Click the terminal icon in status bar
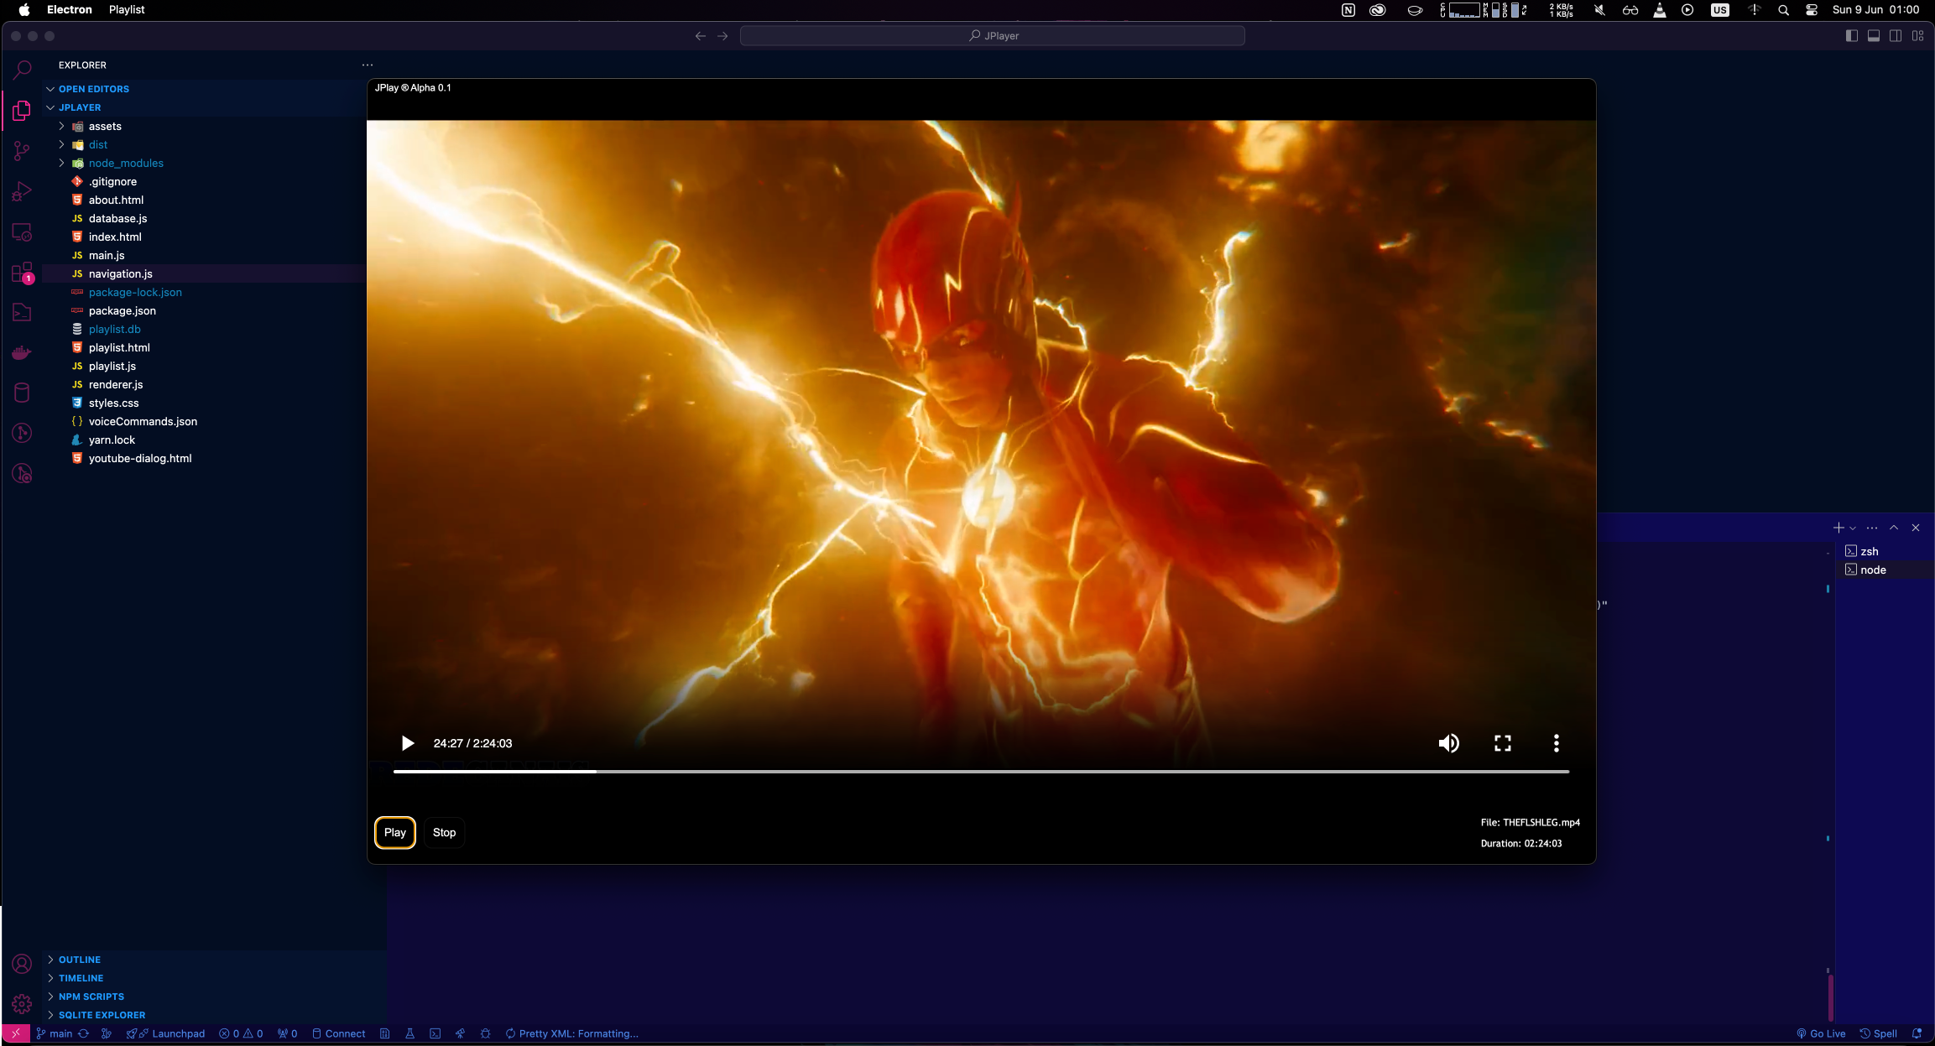The image size is (1935, 1046). pyautogui.click(x=435, y=1033)
